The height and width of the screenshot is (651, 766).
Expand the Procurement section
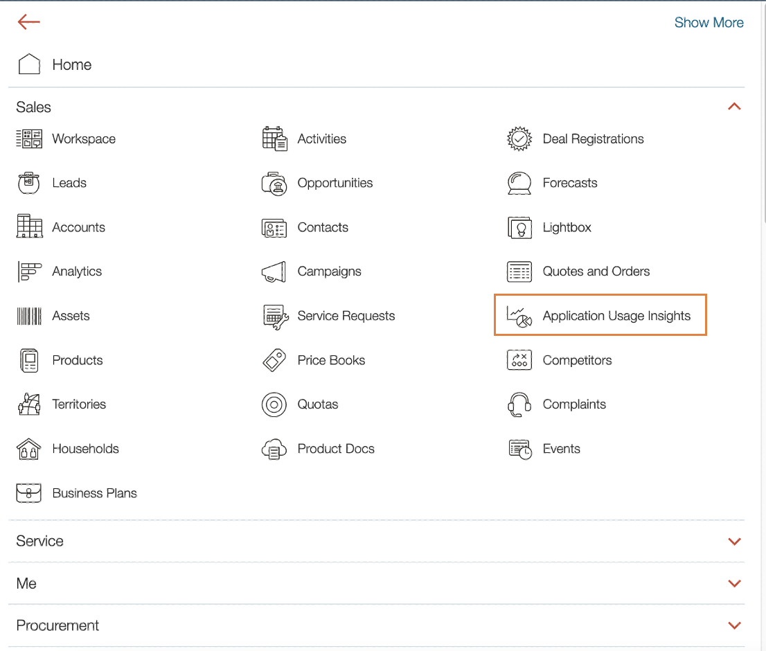point(734,625)
